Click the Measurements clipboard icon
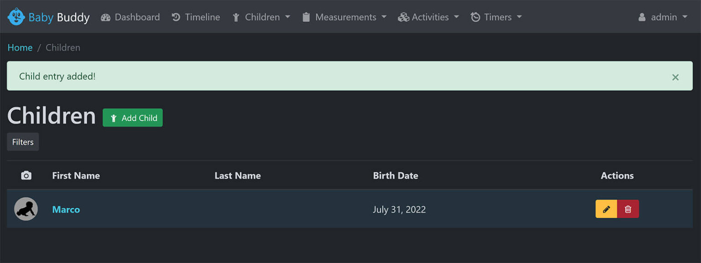The width and height of the screenshot is (701, 263). pos(305,17)
